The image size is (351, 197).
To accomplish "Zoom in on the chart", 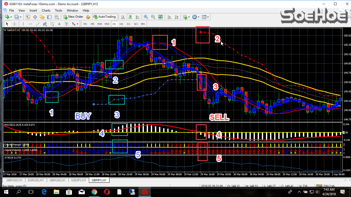I will tap(146, 17).
